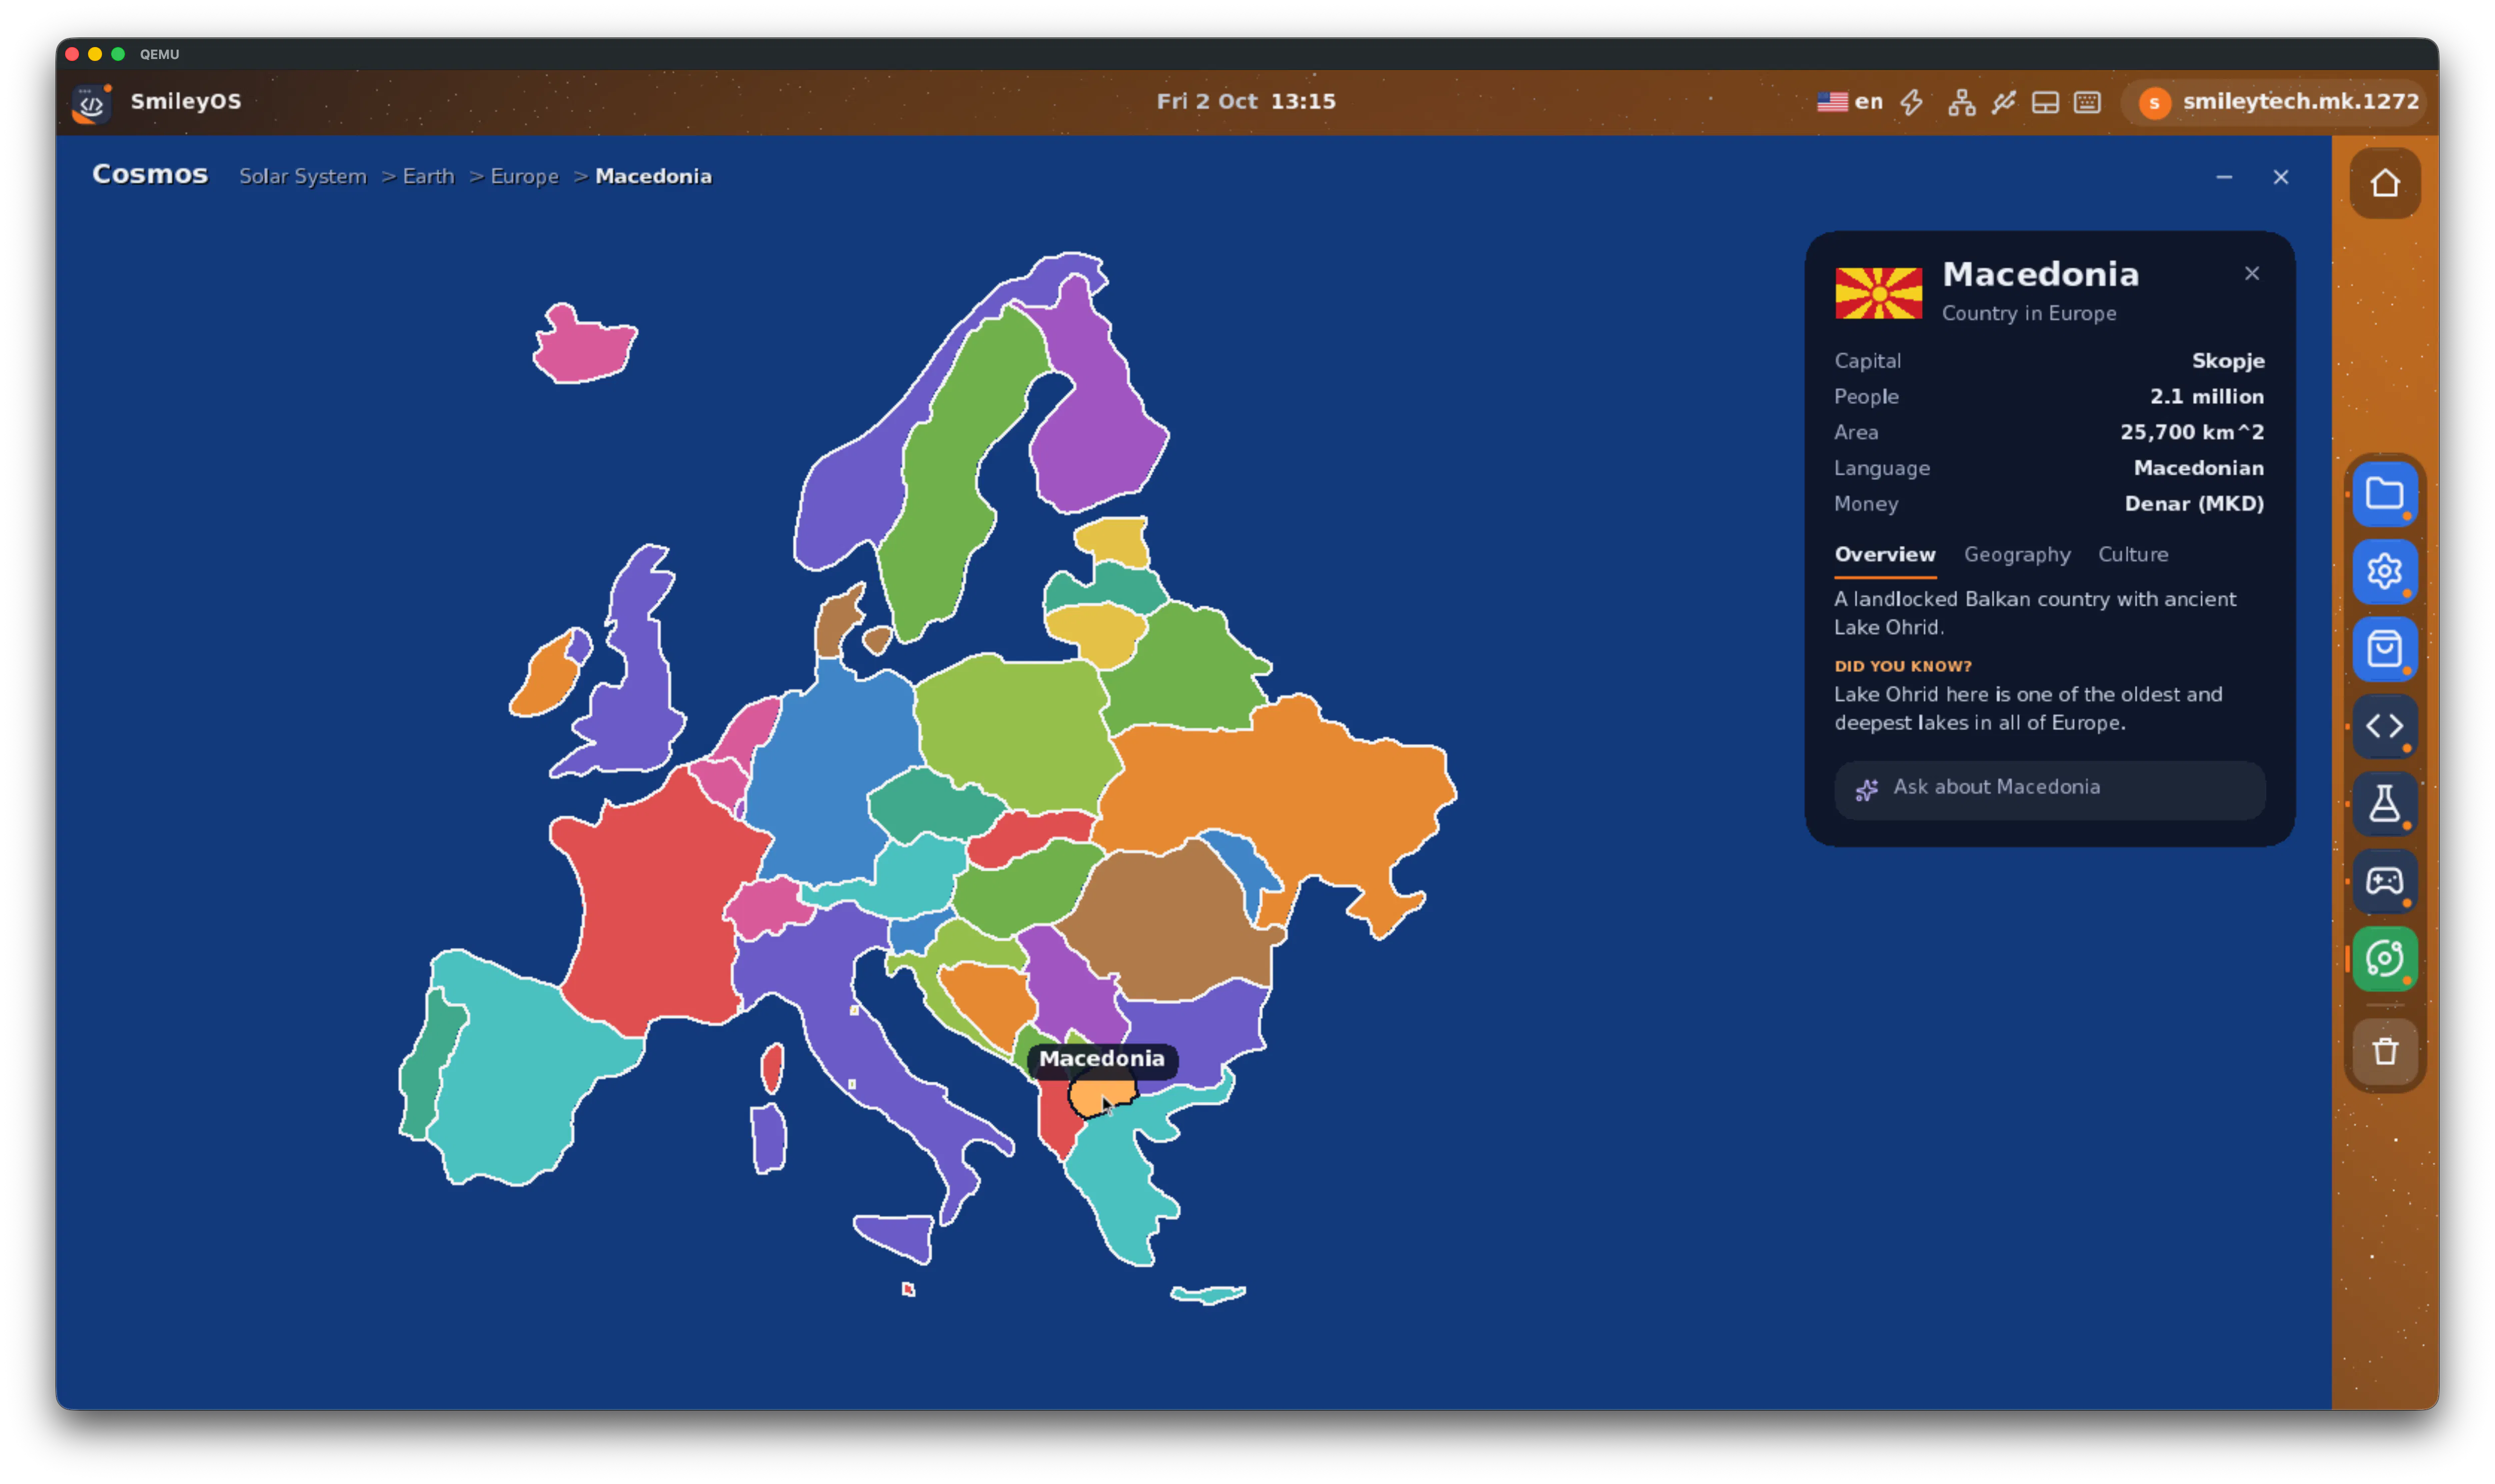Open the code editor dock icon
2495x1484 pixels.
coord(2385,726)
